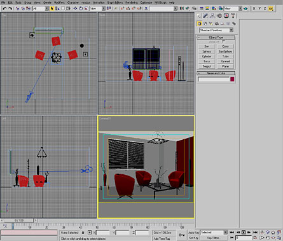Screen dimensions: 283x241
Task: Open the Hierarchy command panel tab
Action: 212,16
